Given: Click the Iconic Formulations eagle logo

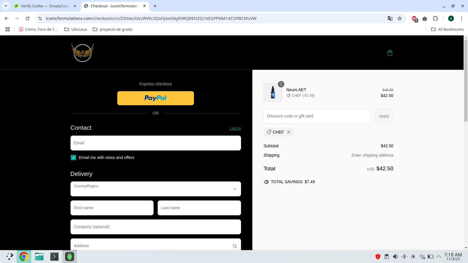Looking at the screenshot, I should coord(82,52).
